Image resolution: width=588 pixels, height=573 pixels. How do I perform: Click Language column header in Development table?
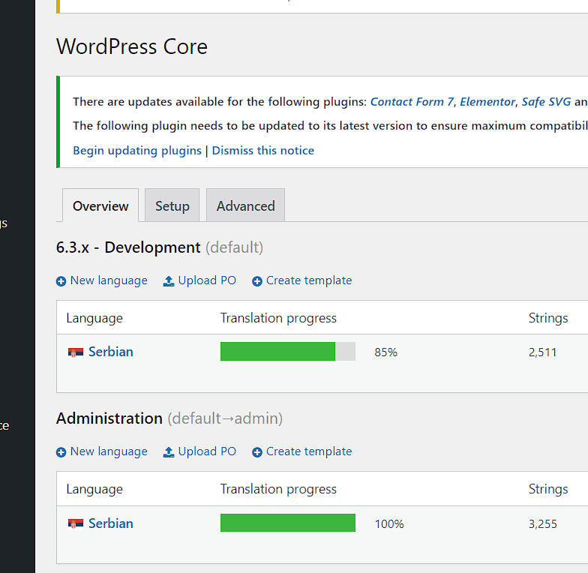coord(94,318)
